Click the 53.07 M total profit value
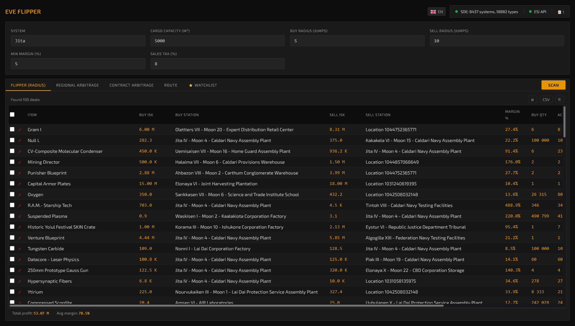This screenshot has width=575, height=326. [41, 313]
